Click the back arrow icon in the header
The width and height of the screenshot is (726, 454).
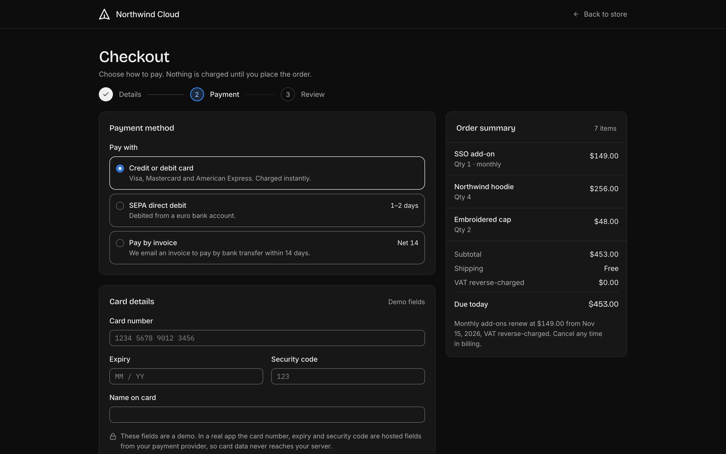(576, 14)
